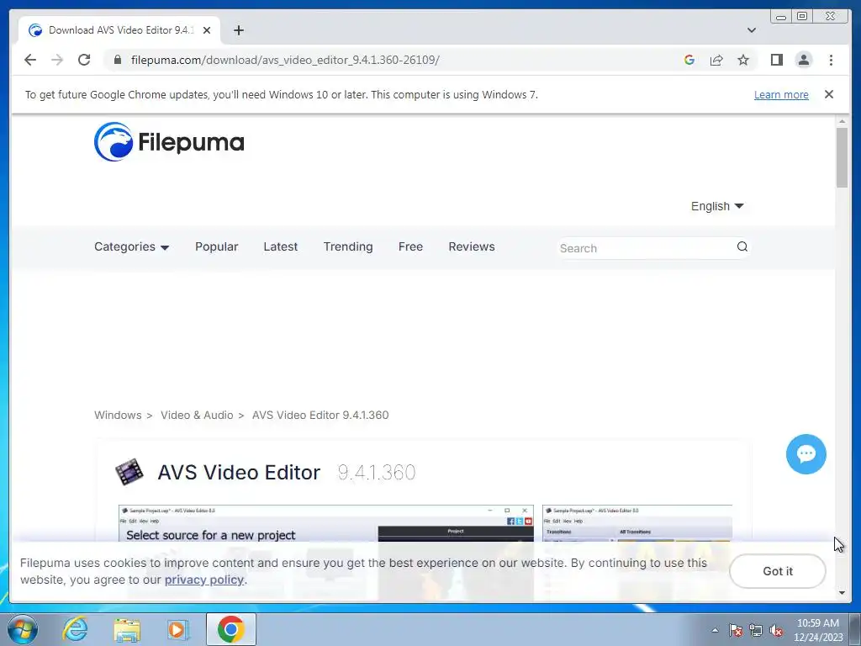Open the Free software section
Viewport: 861px width, 646px height.
[x=410, y=246]
